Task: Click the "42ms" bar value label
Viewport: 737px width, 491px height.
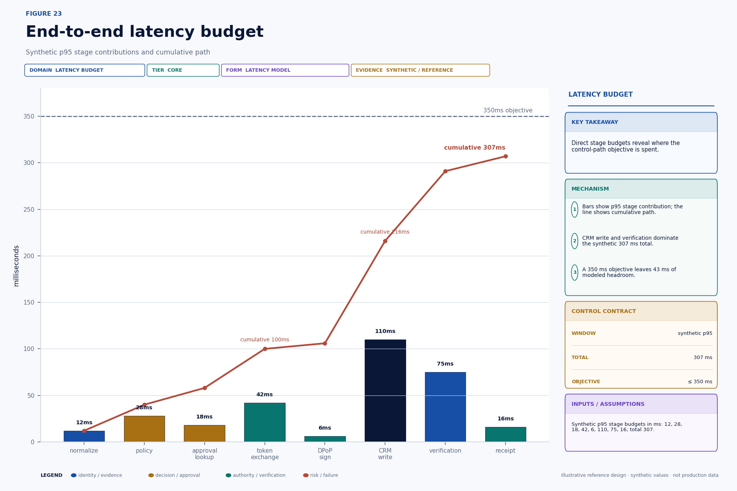Action: tap(265, 395)
